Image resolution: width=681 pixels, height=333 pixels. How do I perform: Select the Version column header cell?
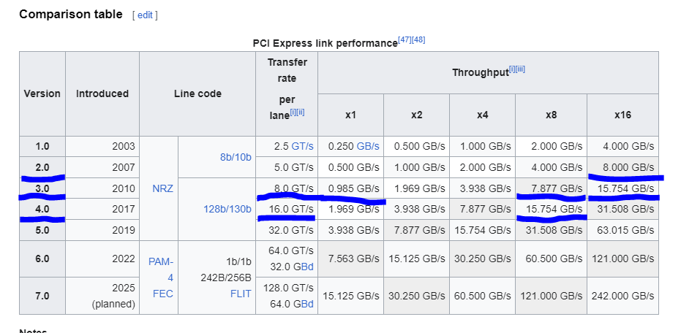coord(42,93)
